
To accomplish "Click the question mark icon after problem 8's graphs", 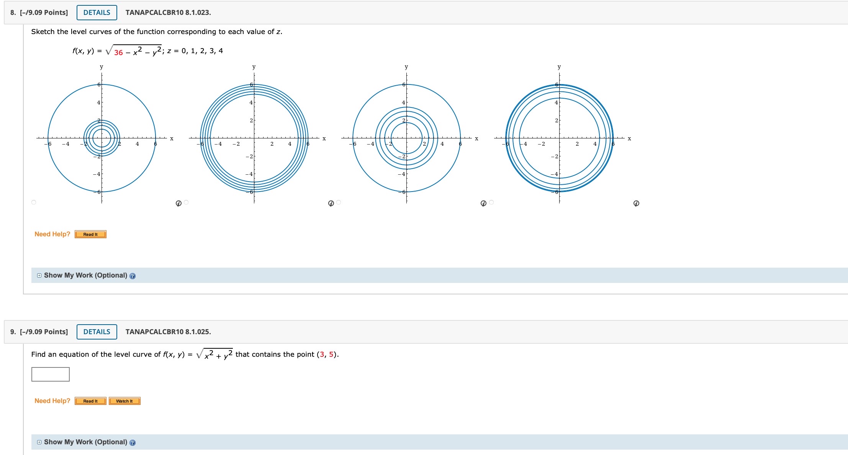I will pos(178,204).
